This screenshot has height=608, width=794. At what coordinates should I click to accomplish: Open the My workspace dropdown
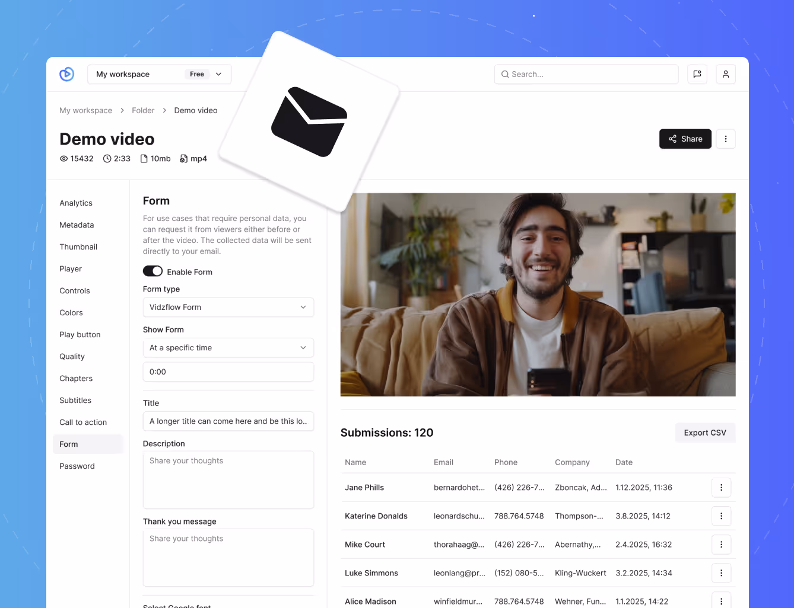click(160, 74)
